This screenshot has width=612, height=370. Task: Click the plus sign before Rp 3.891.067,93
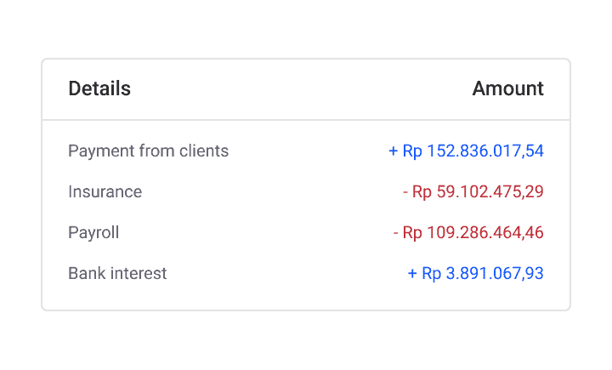pyautogui.click(x=412, y=274)
